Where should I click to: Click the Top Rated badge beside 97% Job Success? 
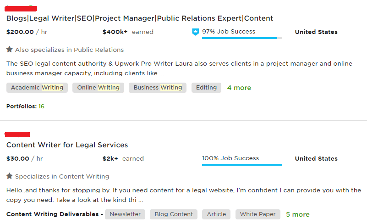pyautogui.click(x=196, y=32)
